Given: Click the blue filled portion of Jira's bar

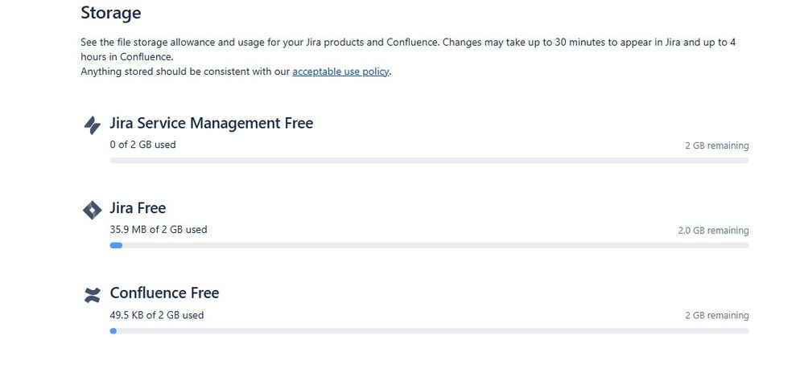Looking at the screenshot, I should click(x=116, y=245).
